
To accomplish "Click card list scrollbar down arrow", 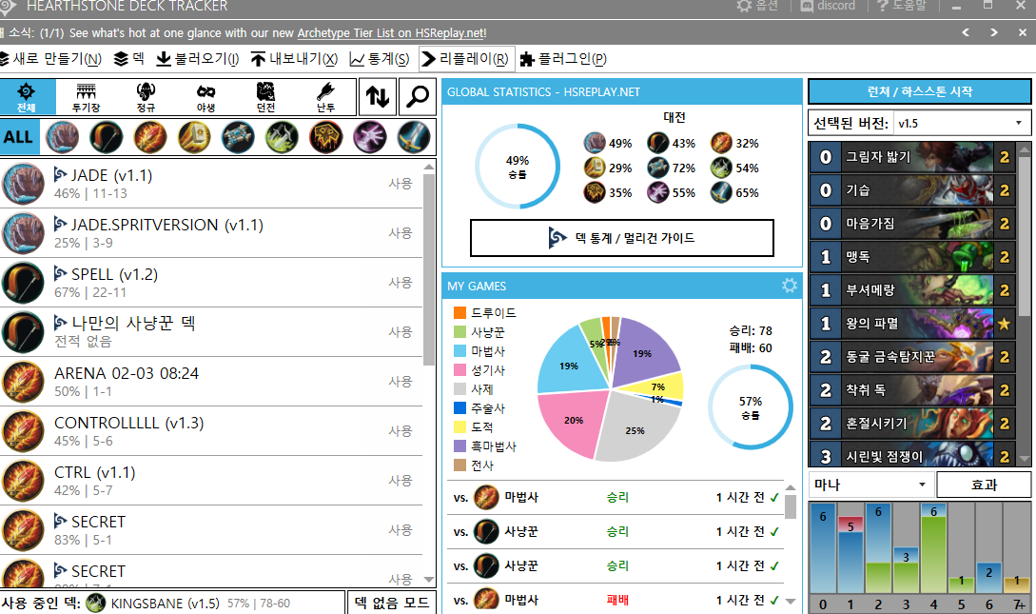I will tap(1025, 458).
